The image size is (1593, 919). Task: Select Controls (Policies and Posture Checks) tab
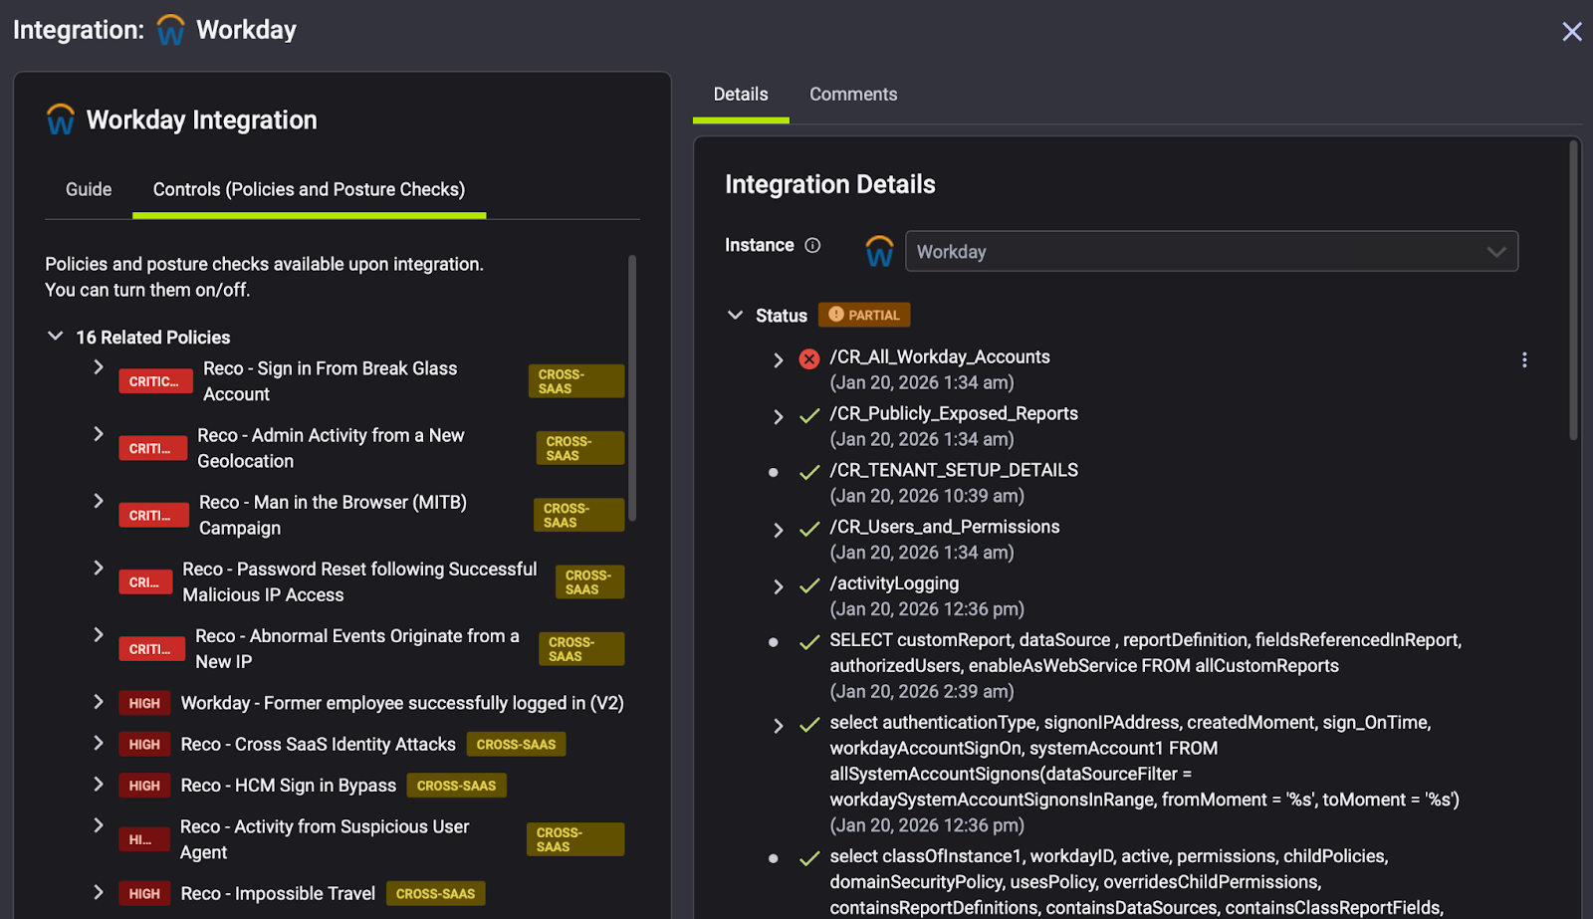[x=309, y=189]
